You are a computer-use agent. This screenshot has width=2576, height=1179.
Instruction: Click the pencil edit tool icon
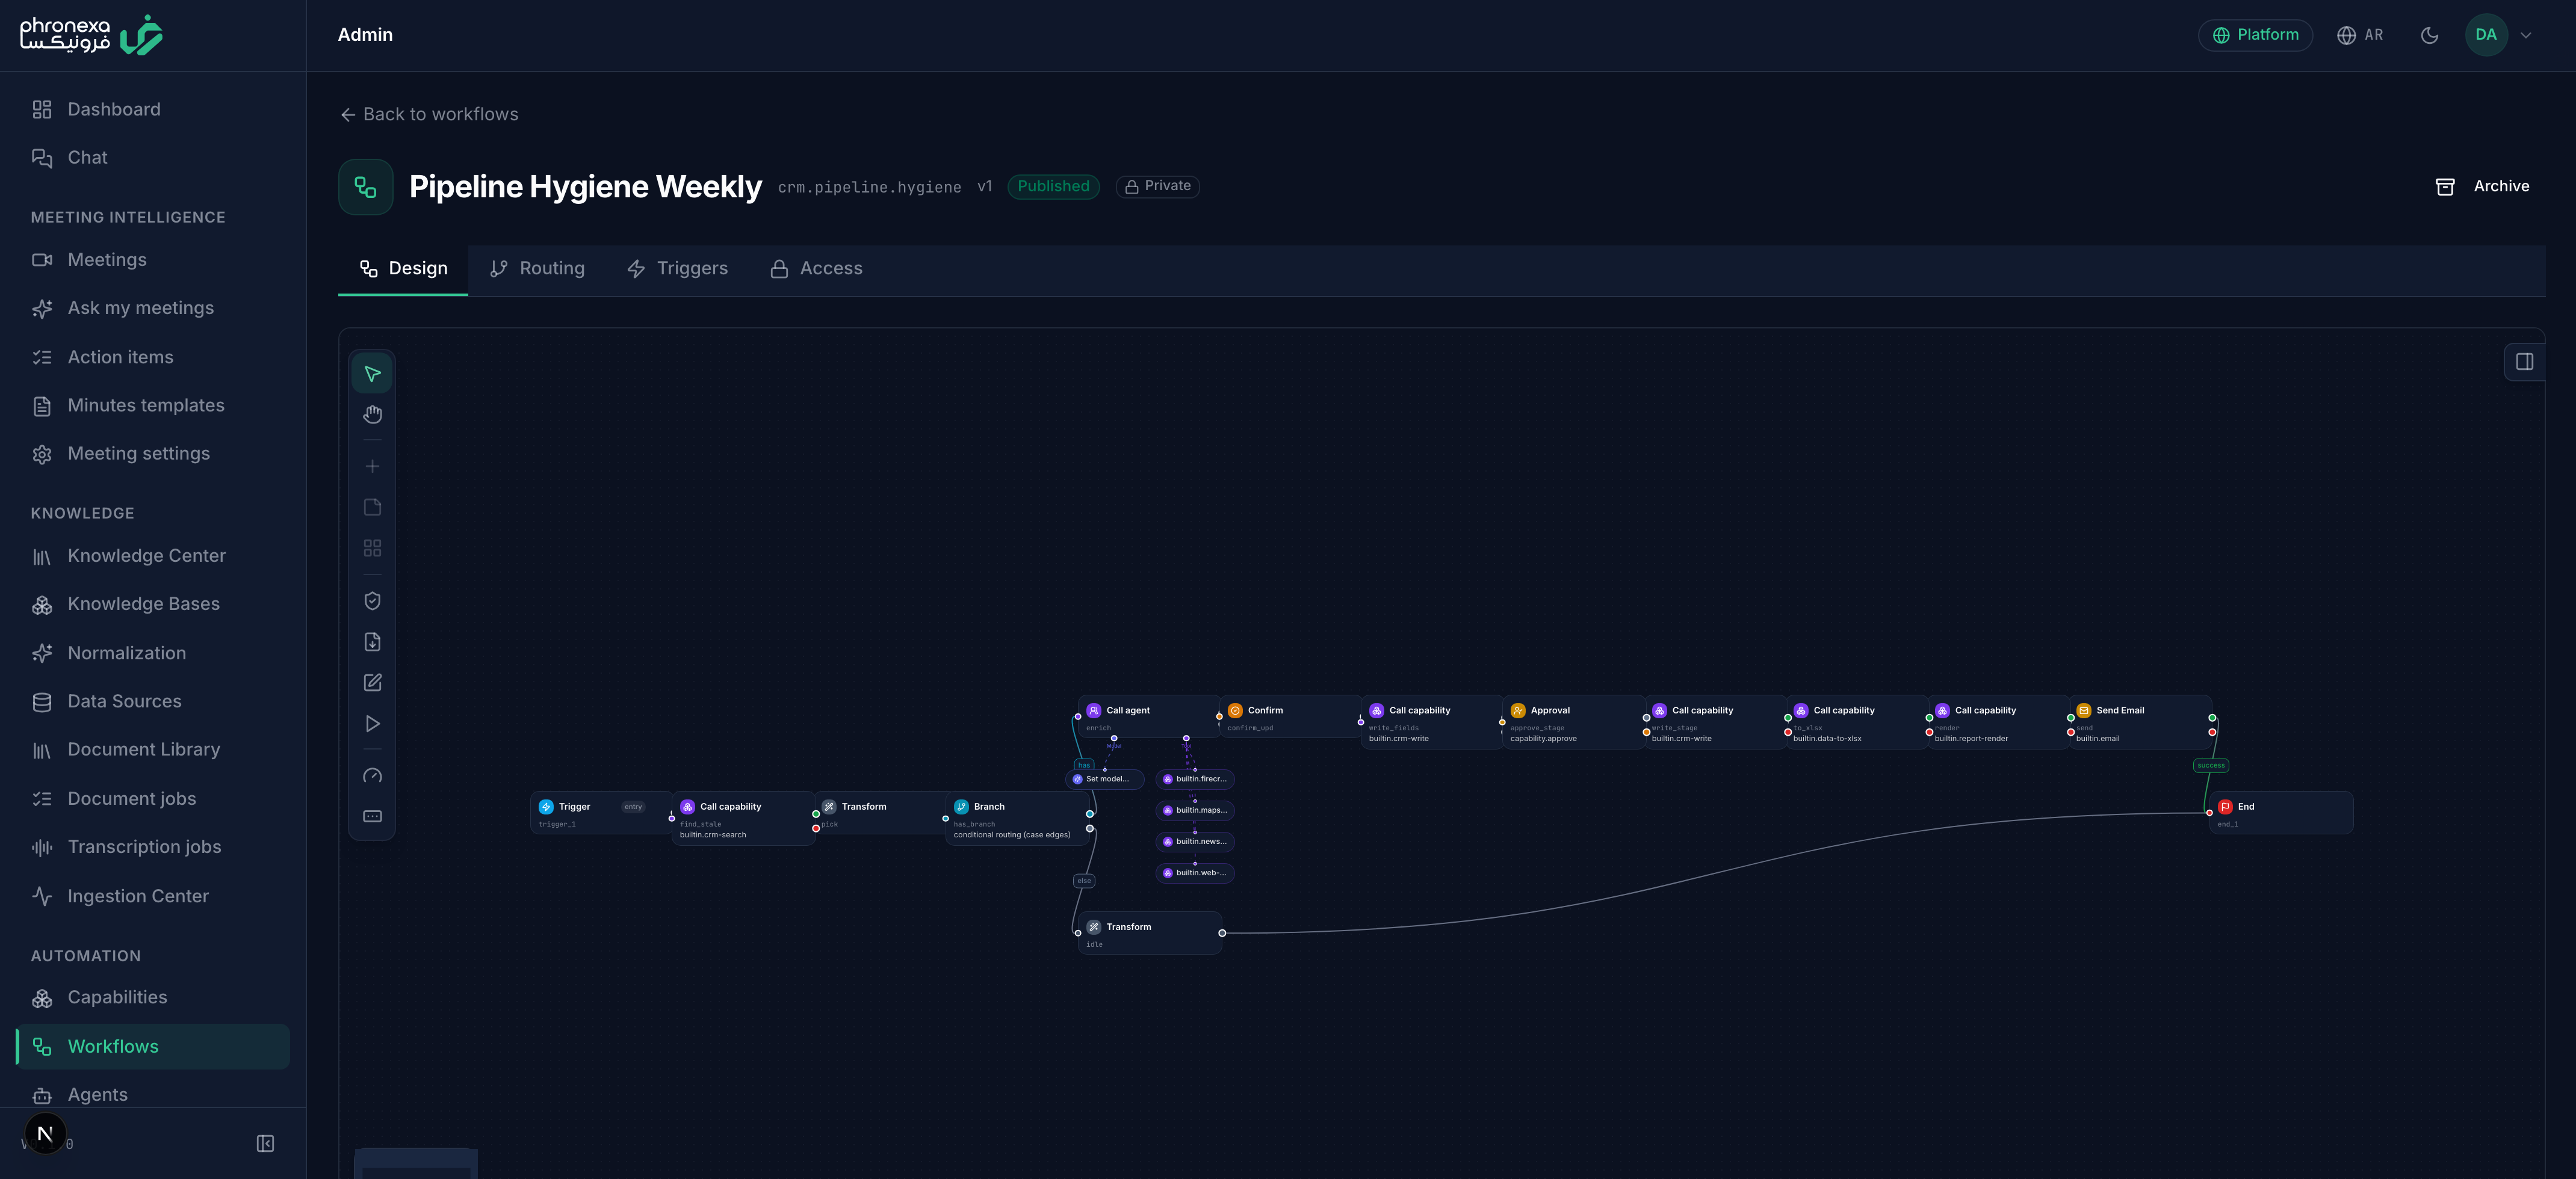(x=372, y=682)
